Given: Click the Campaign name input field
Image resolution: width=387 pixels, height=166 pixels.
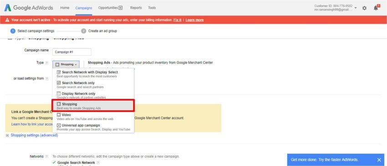Looking at the screenshot, I should (72, 52).
